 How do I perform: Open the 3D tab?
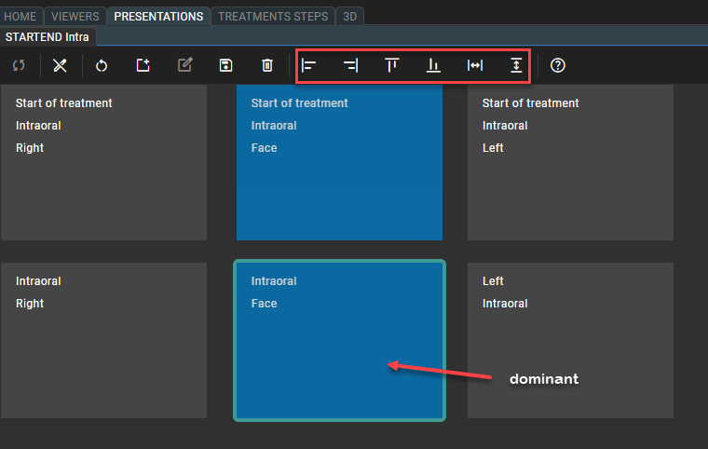coord(350,16)
